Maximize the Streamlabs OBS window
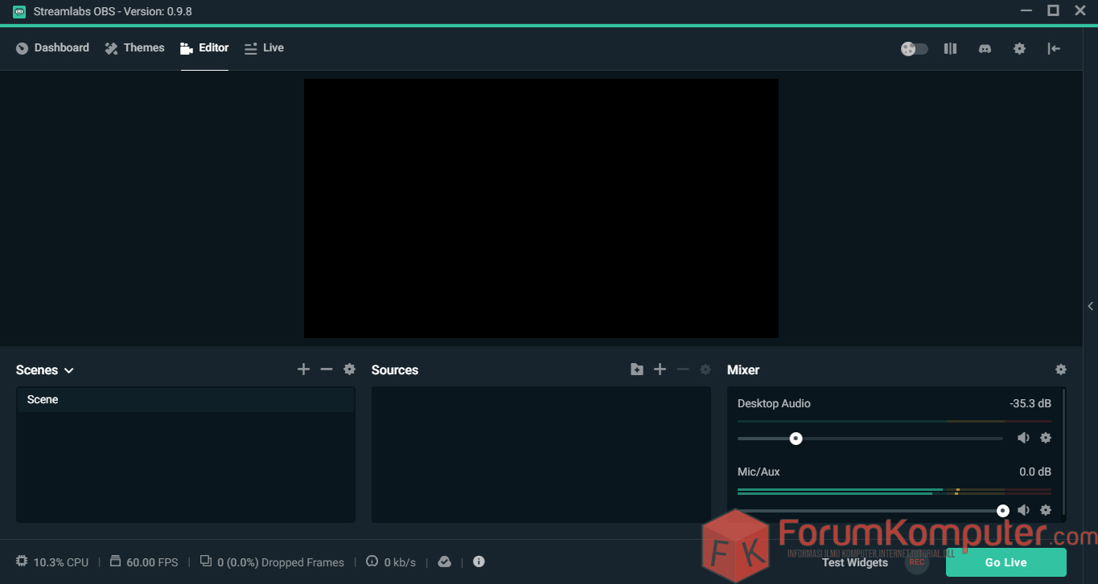This screenshot has width=1098, height=584. click(1053, 10)
